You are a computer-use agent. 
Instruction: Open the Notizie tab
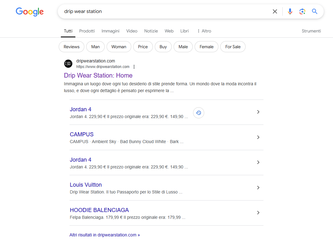[151, 31]
